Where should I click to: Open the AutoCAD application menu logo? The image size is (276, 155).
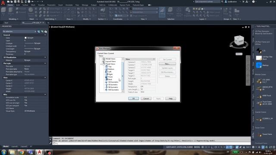(x=3, y=3)
